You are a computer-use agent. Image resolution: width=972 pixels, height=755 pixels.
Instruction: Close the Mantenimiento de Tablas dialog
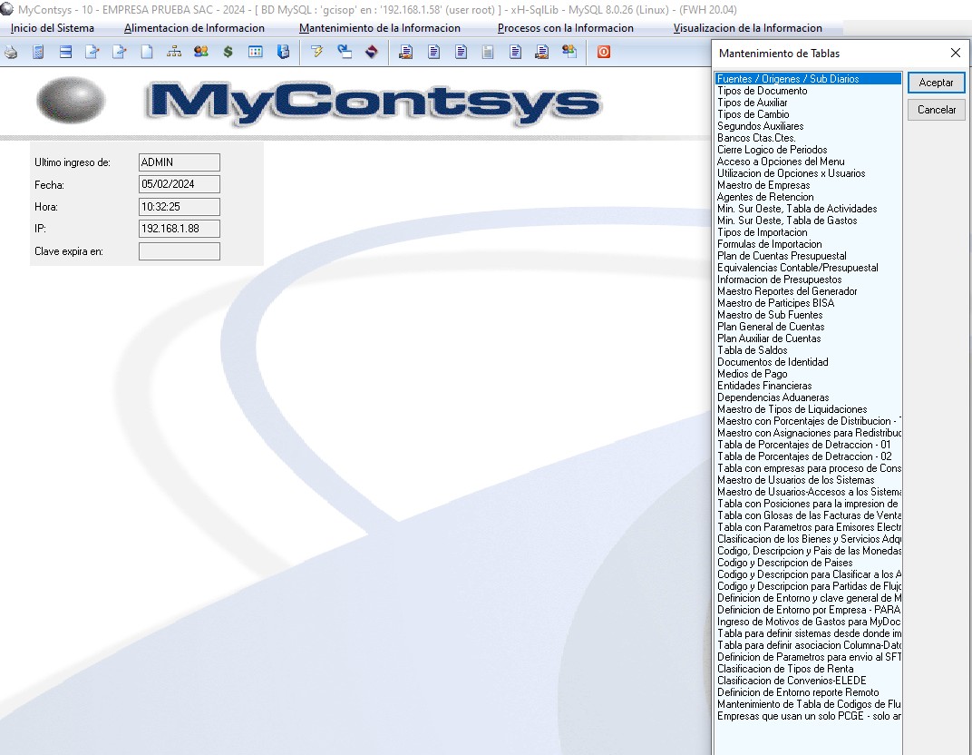[x=955, y=54]
